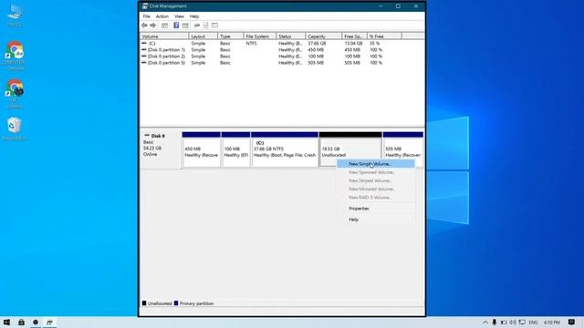Click the action pane toolbar icon beside Help
Viewport: 584px width, 328px height.
point(185,26)
